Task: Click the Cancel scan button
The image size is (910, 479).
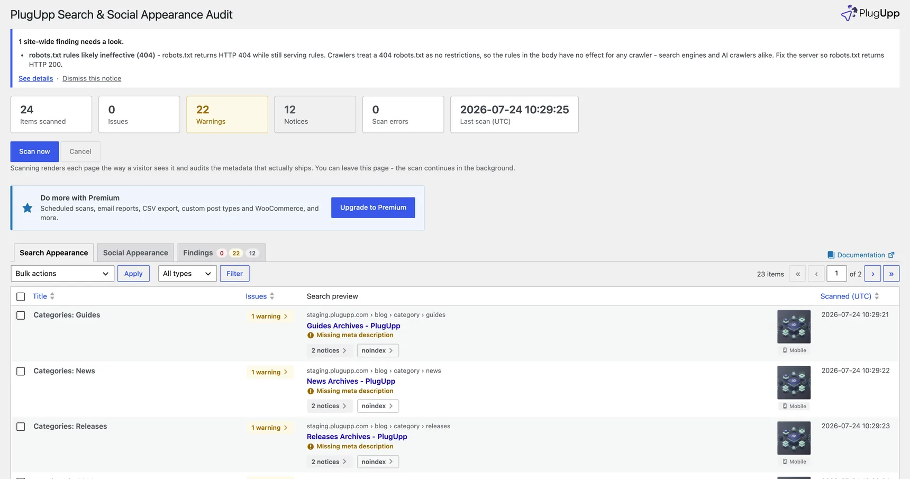Action: click(80, 152)
